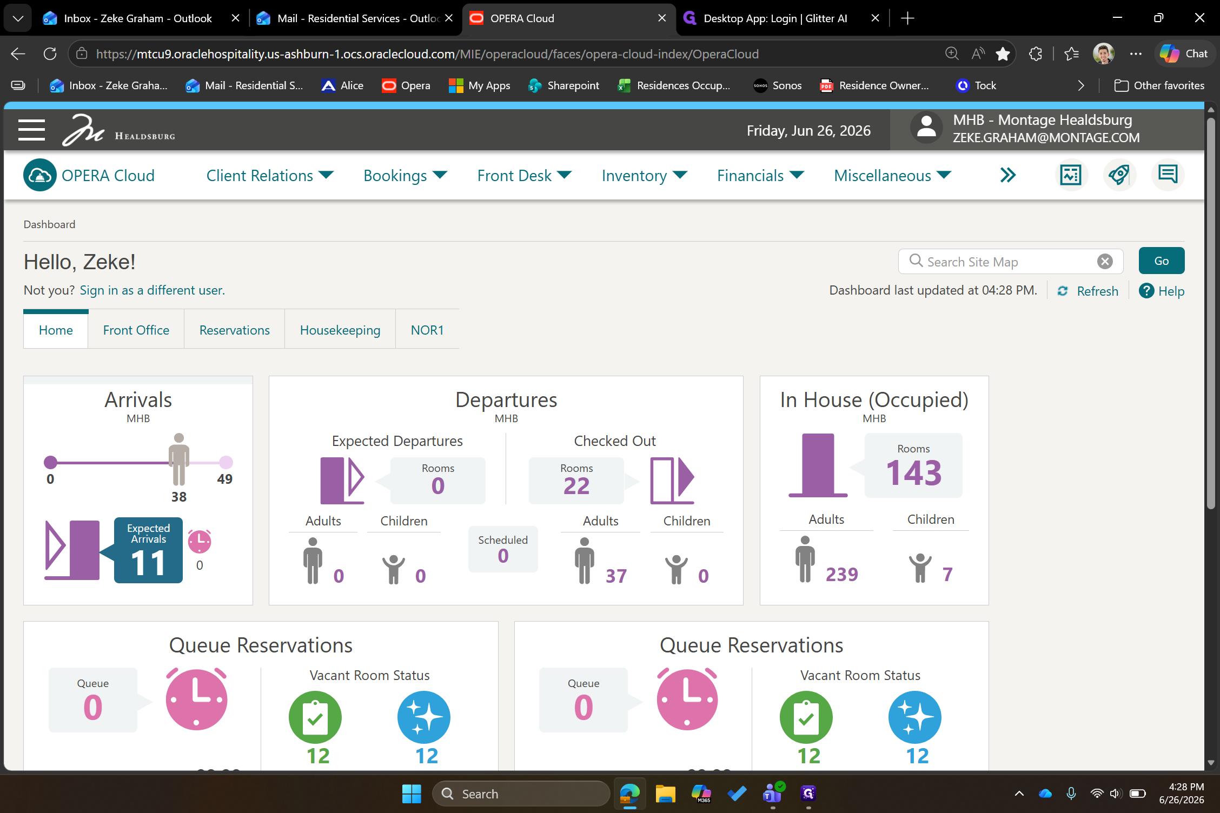Click the OPERA Cloud home logo icon
Viewport: 1220px width, 813px height.
click(40, 175)
